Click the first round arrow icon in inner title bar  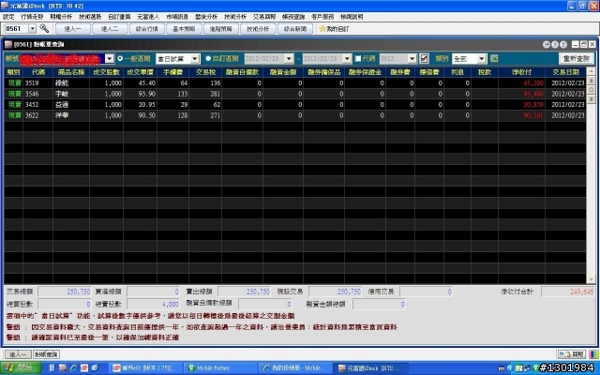click(547, 44)
